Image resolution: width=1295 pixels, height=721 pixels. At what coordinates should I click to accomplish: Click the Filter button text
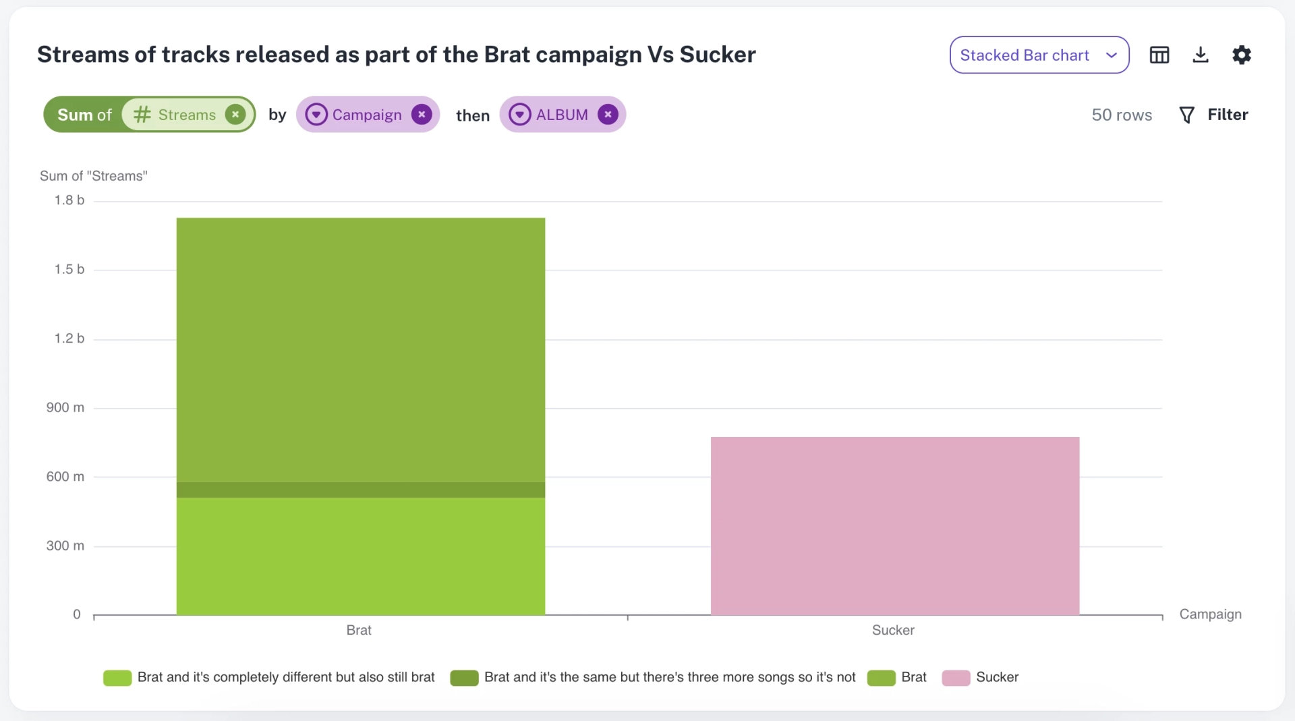1228,115
